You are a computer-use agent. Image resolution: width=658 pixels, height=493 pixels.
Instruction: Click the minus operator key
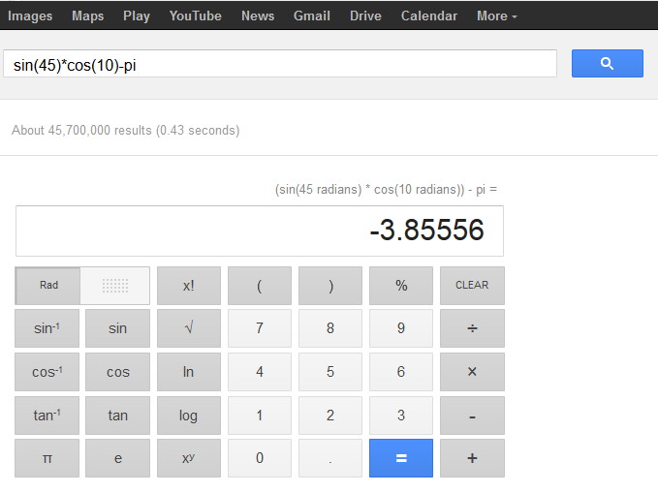pos(472,416)
